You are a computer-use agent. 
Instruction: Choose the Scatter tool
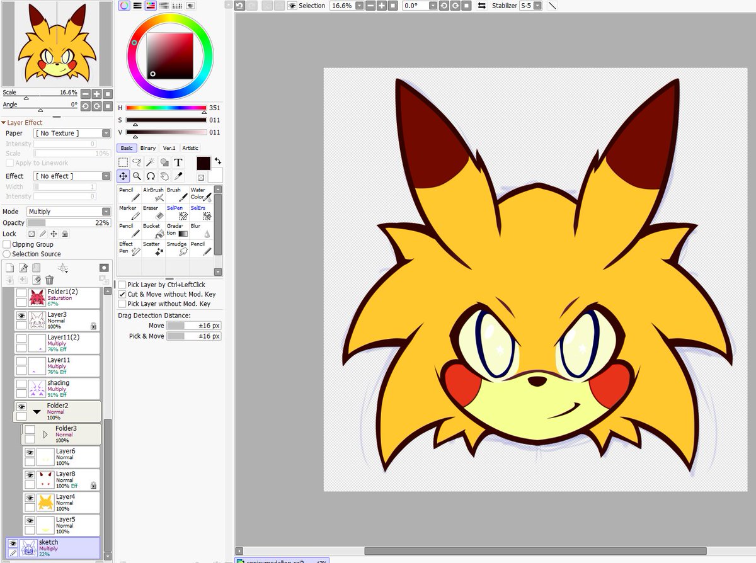pyautogui.click(x=153, y=248)
